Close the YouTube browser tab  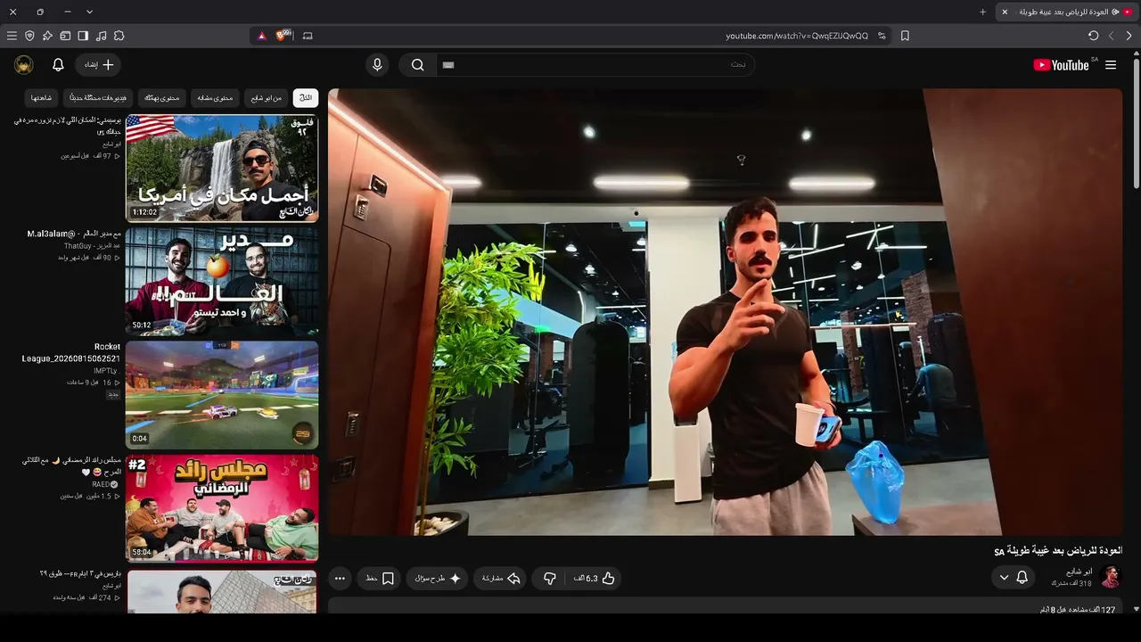[x=1005, y=12]
